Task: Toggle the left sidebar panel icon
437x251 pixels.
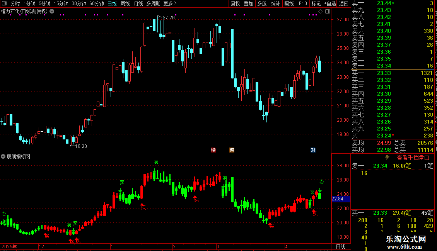Action: pyautogui.click(x=4, y=3)
